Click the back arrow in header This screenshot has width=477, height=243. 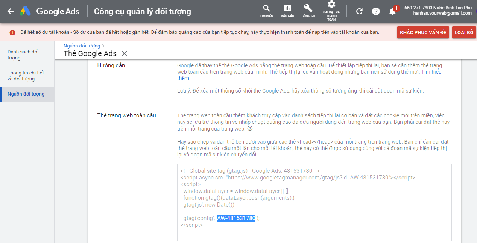click(x=11, y=11)
